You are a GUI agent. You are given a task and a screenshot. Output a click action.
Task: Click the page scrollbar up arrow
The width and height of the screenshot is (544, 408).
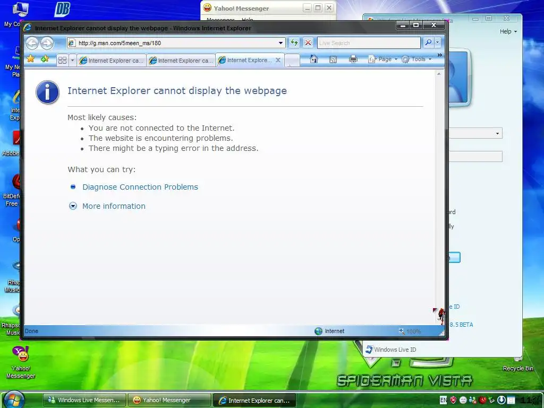point(439,74)
